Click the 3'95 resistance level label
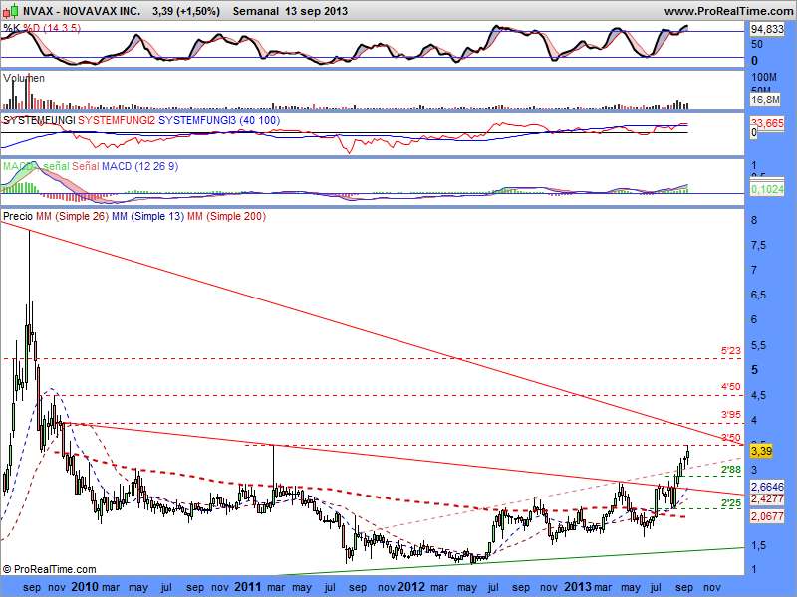 pos(731,415)
